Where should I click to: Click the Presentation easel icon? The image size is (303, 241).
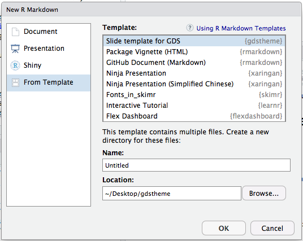(15, 49)
